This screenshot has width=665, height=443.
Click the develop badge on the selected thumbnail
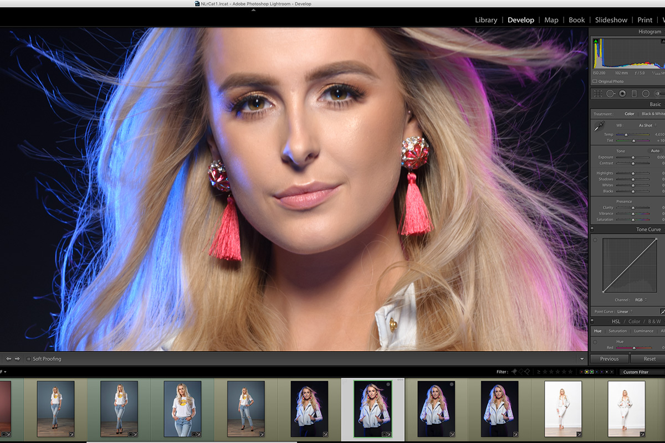click(x=388, y=434)
